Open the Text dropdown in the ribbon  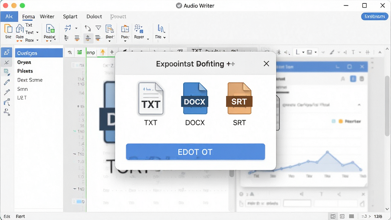point(32,32)
